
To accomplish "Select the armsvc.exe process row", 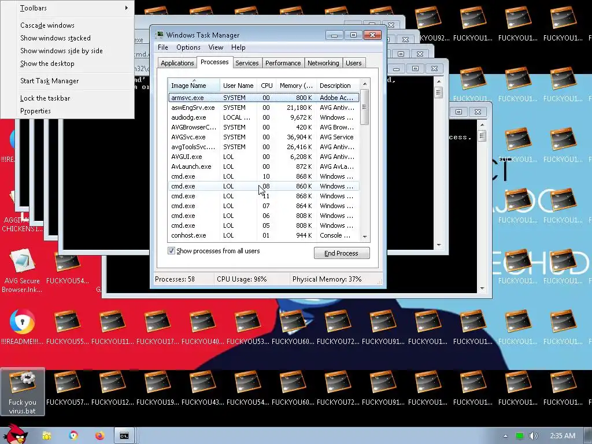I will (264, 97).
